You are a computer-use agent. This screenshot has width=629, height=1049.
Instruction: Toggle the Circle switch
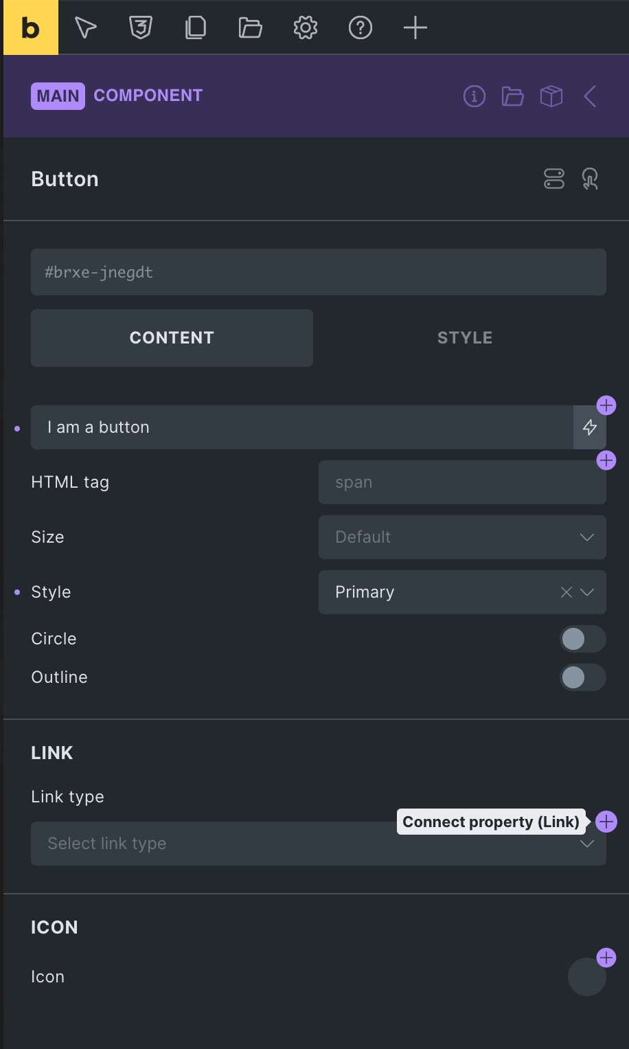pyautogui.click(x=582, y=639)
